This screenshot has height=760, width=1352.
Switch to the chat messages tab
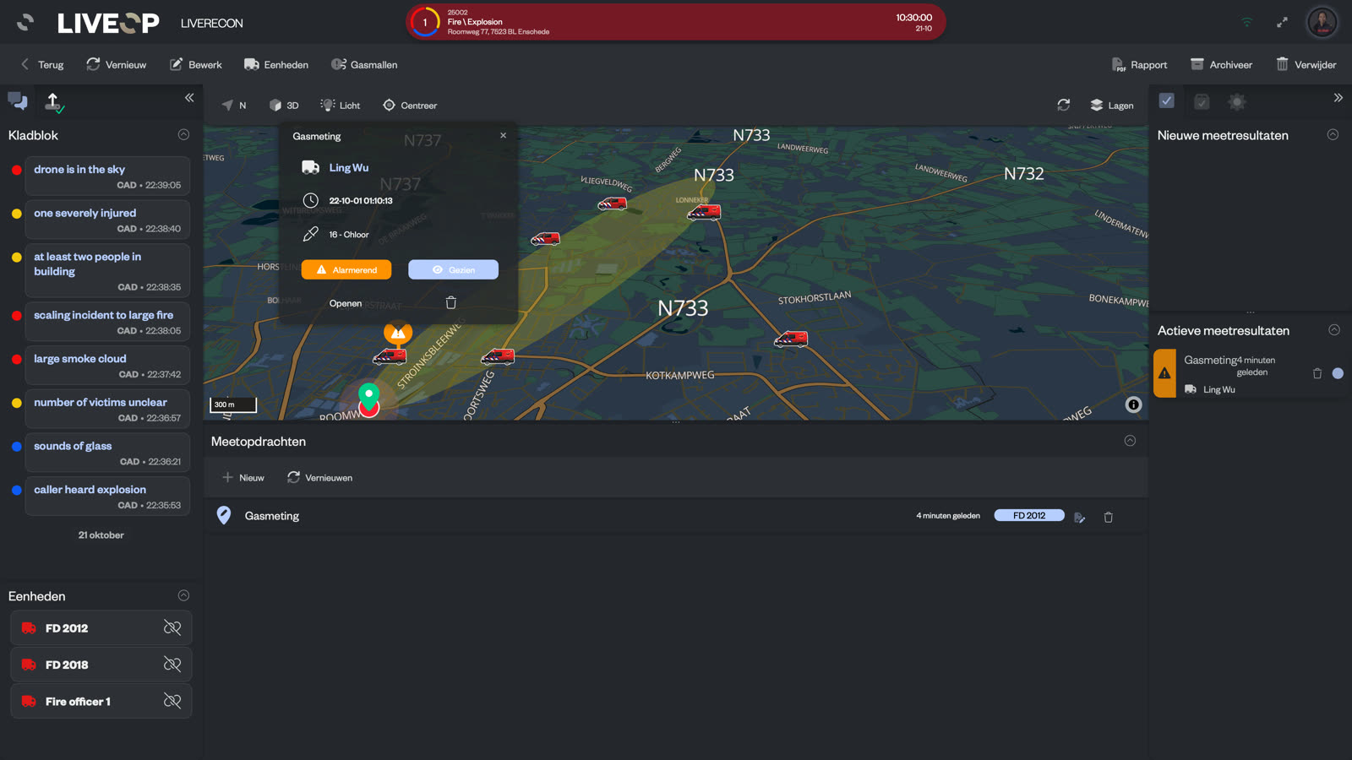(18, 102)
